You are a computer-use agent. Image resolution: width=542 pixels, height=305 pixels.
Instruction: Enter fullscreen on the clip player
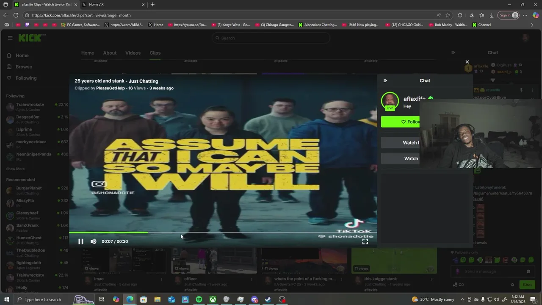tap(365, 241)
